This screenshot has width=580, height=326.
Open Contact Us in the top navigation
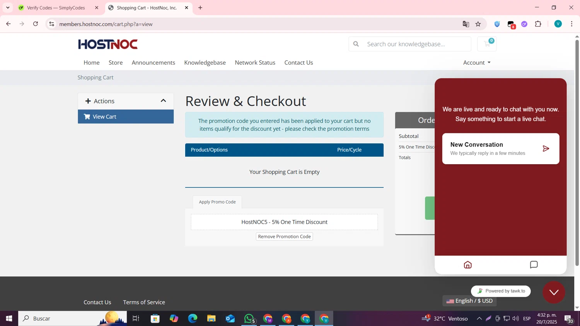pos(299,63)
